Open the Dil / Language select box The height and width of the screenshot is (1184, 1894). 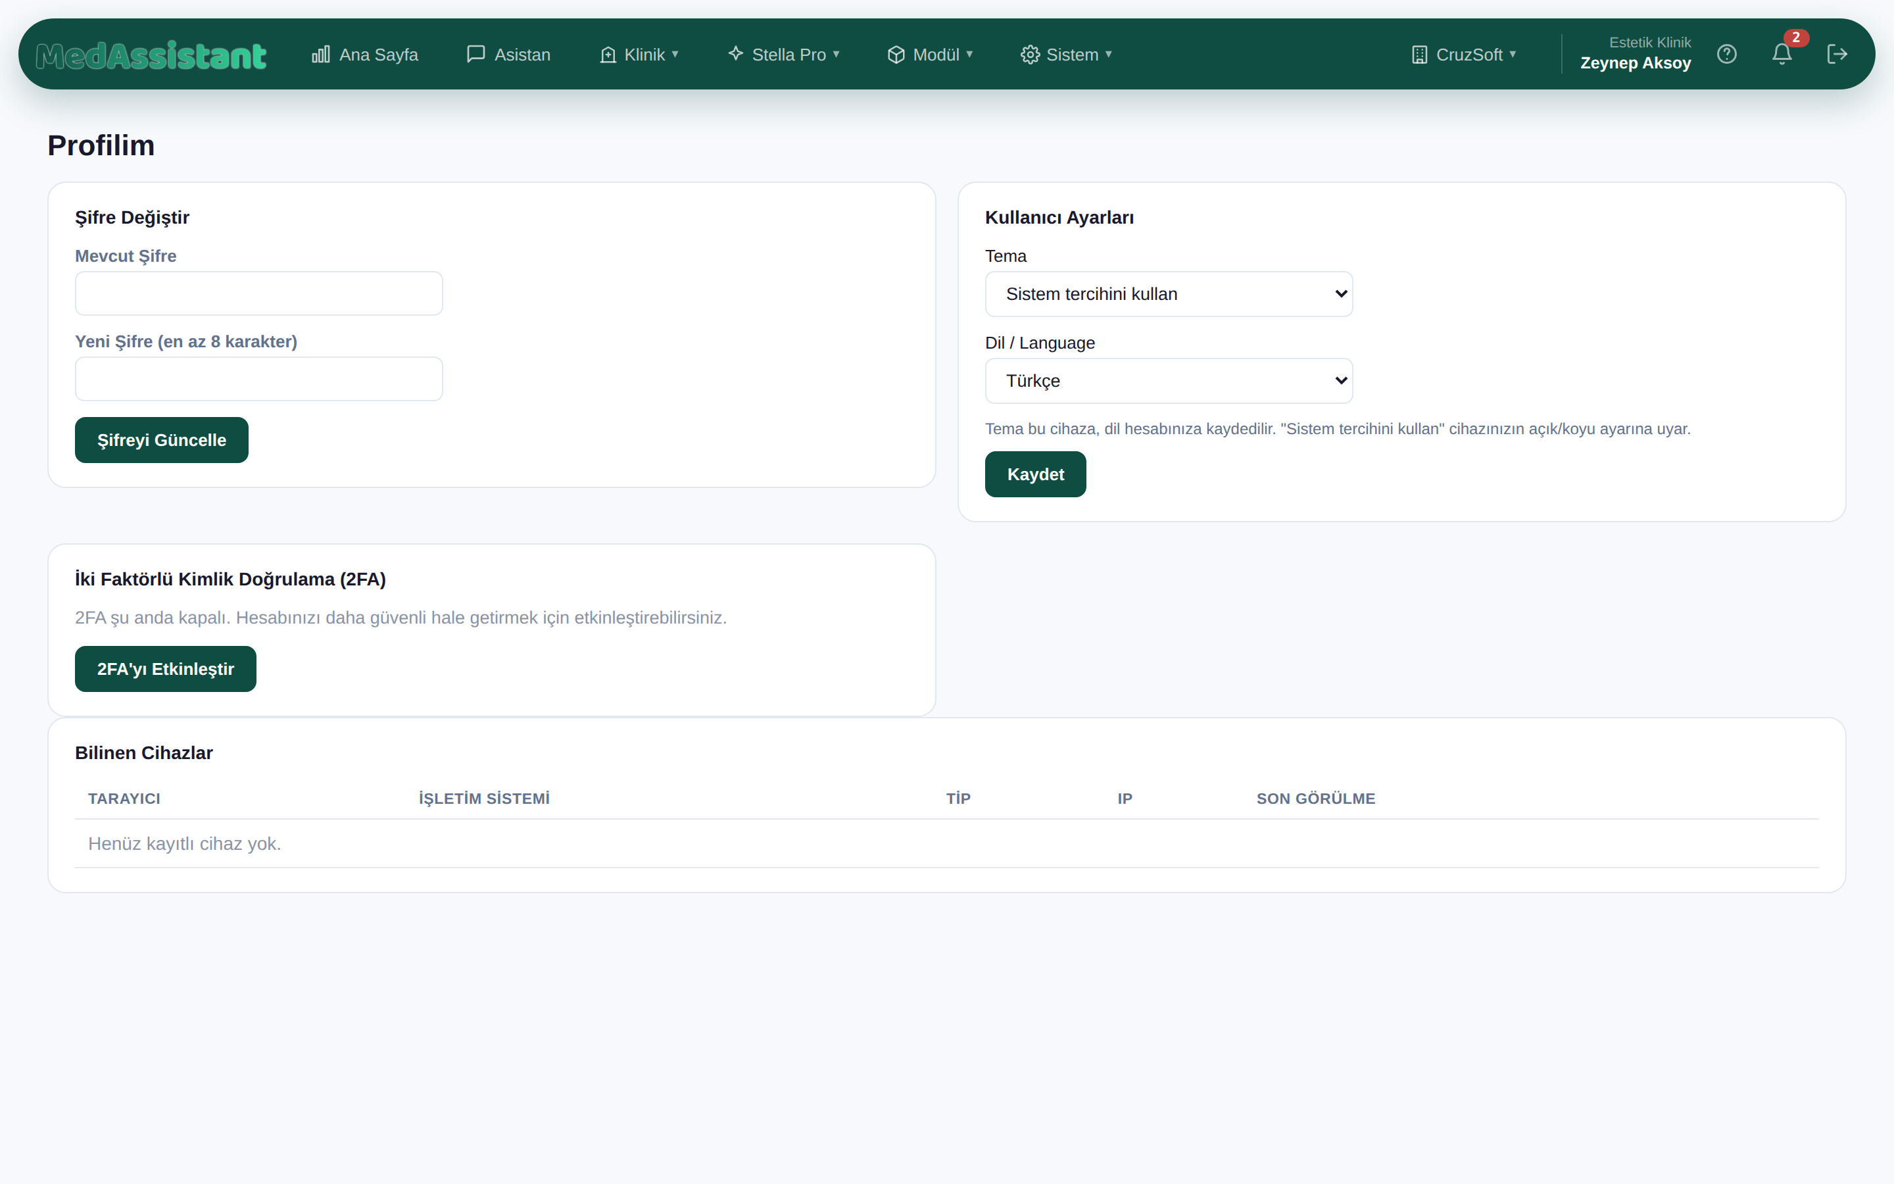click(x=1169, y=381)
